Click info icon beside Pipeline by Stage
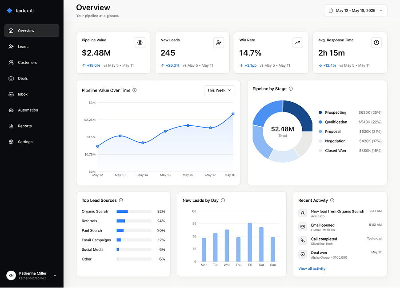The image size is (400, 288). pos(291,88)
